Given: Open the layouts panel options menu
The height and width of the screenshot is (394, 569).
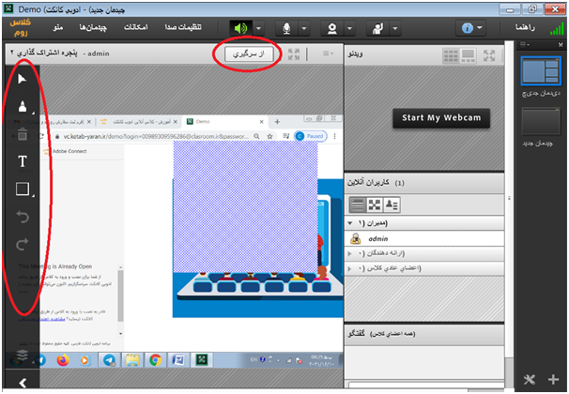Looking at the screenshot, I should [x=525, y=45].
